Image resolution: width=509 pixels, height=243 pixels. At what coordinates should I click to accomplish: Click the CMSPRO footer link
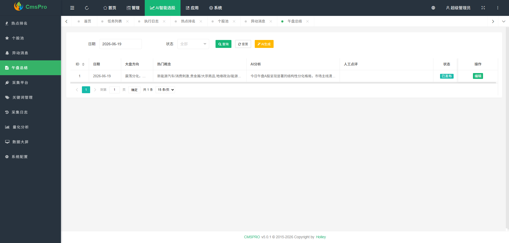[x=252, y=237]
